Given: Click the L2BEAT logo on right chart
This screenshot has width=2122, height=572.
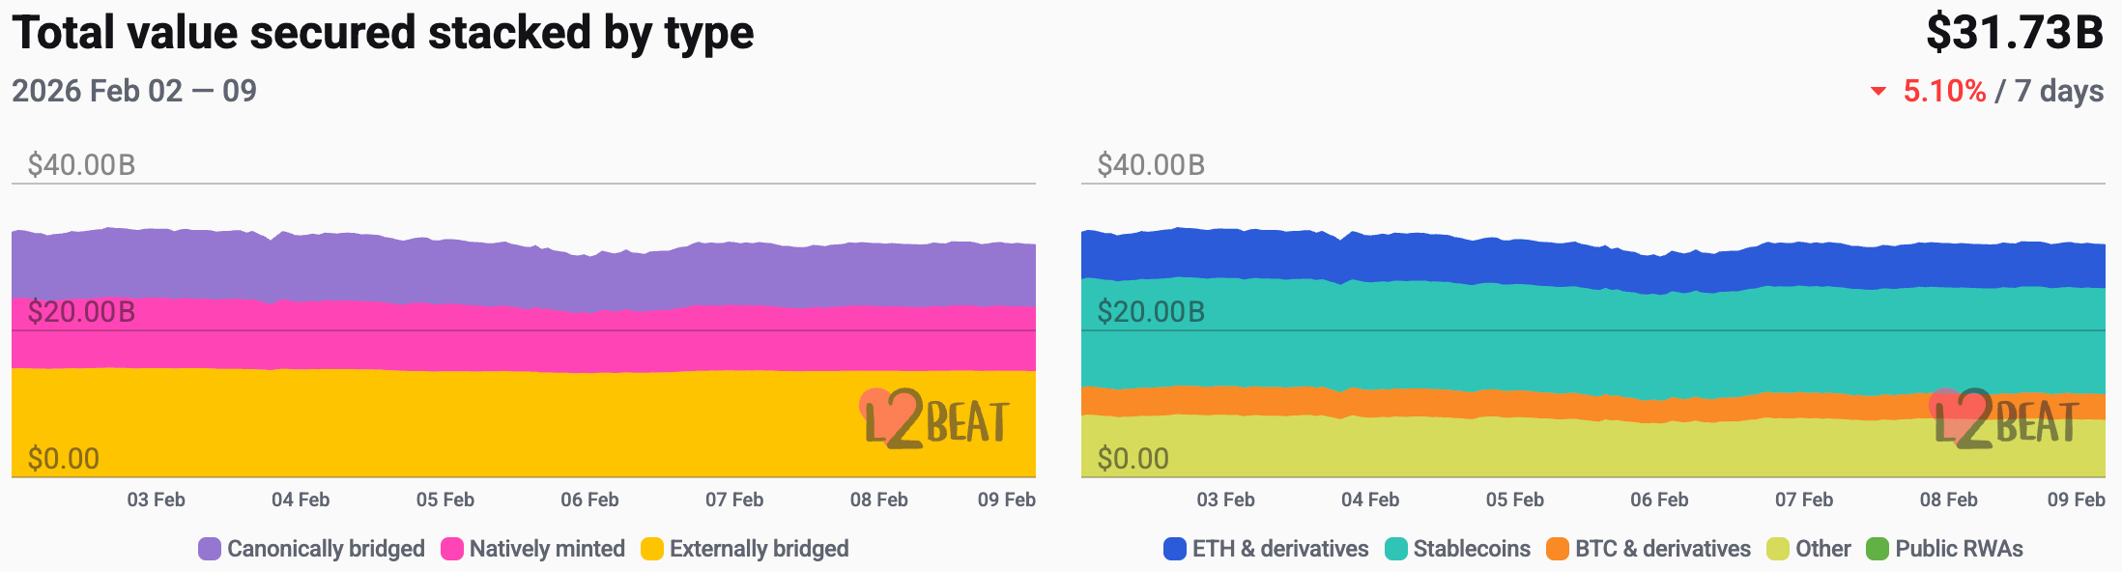Looking at the screenshot, I should 2004,420.
